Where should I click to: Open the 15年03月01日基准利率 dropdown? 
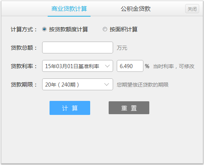pyautogui.click(x=78, y=66)
